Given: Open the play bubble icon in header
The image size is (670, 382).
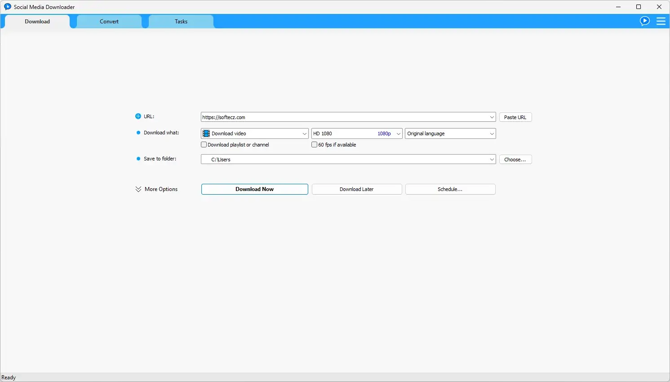Looking at the screenshot, I should point(645,21).
